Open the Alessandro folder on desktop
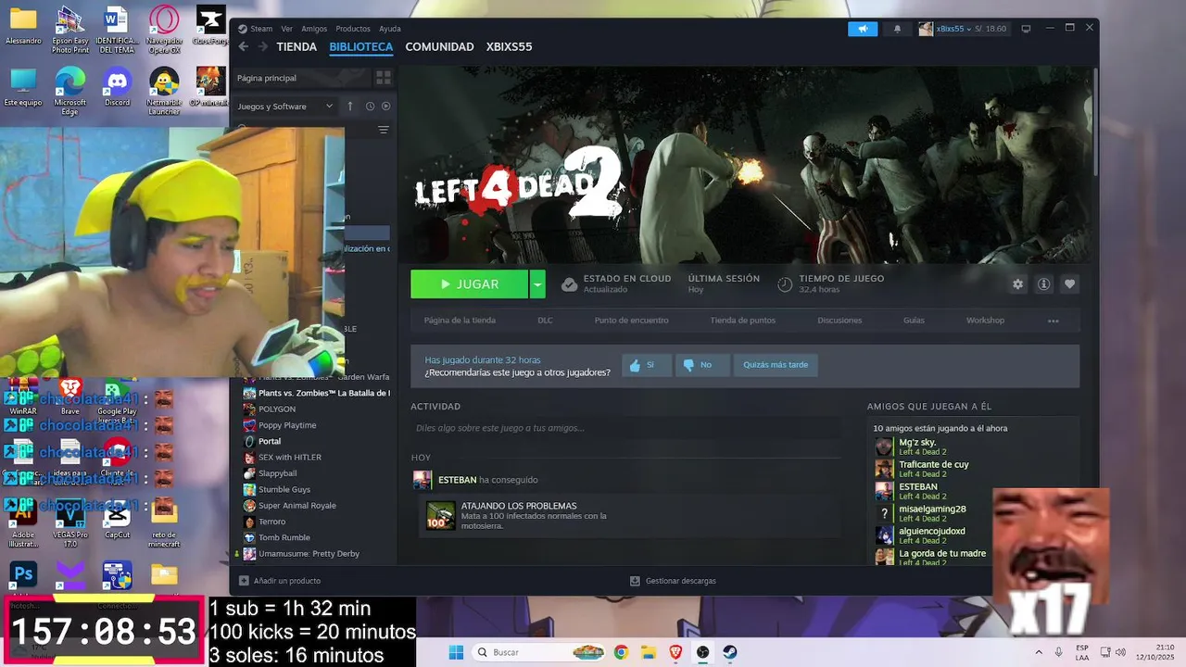The height and width of the screenshot is (667, 1186). point(23,25)
